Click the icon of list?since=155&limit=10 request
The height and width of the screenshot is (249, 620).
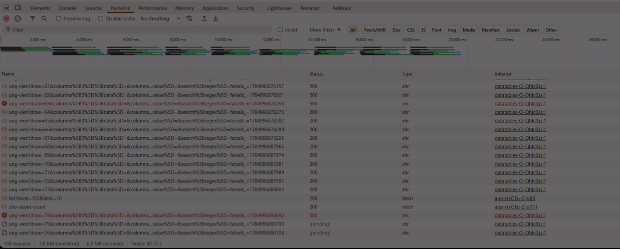[5, 198]
